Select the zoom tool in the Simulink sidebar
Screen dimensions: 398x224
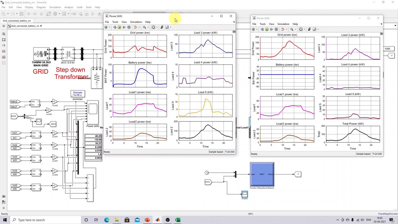[x=3, y=34]
